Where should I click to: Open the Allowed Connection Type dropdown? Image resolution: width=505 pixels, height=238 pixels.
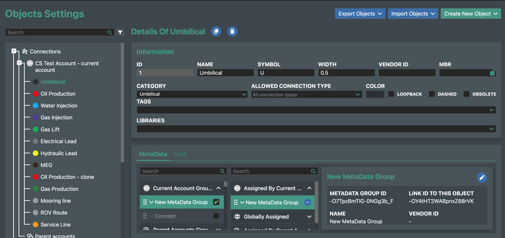[306, 94]
